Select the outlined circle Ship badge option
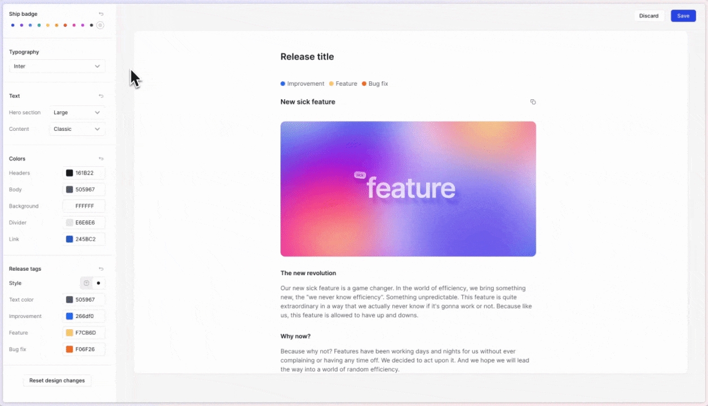Screen dimensions: 708x406 coord(100,25)
